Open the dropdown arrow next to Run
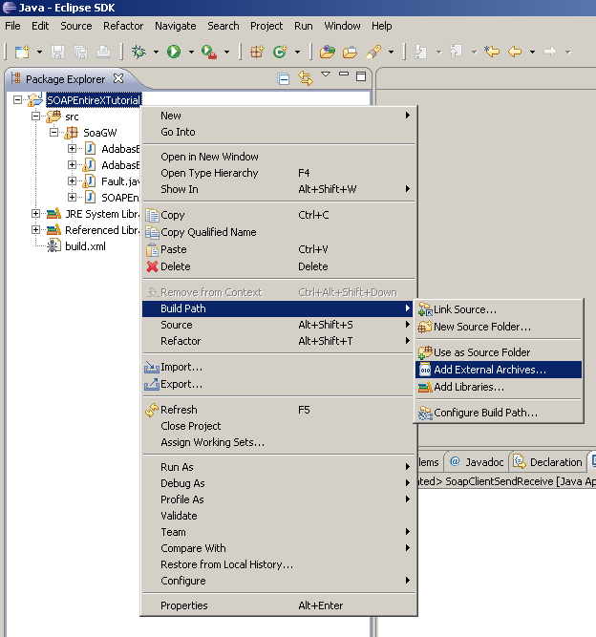 click(191, 52)
